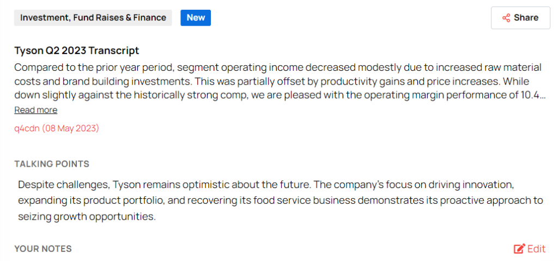The image size is (558, 261).
Task: Open the q4cdn source link
Action: pyautogui.click(x=27, y=129)
